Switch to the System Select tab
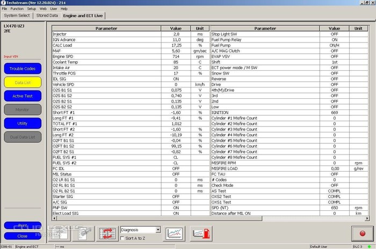376x249 pixels. [x=17, y=16]
